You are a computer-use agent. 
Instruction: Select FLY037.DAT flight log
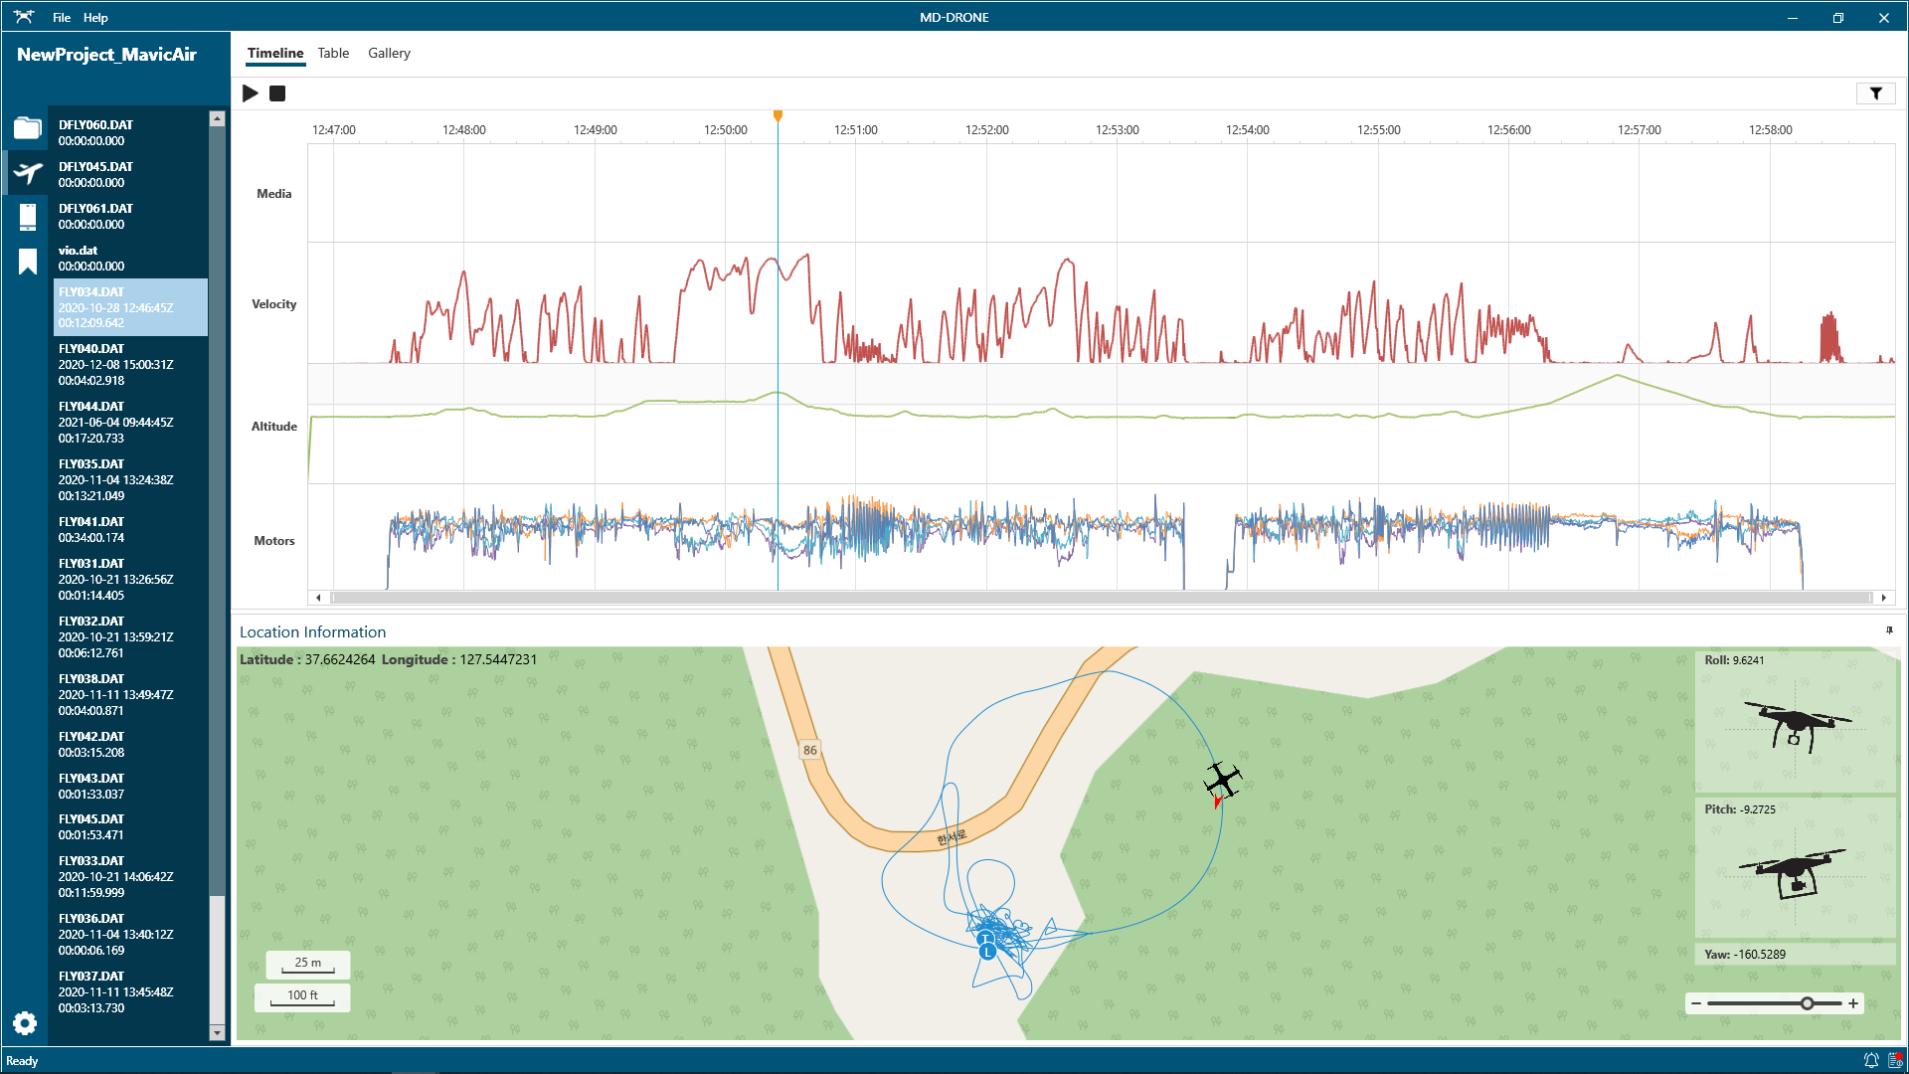click(130, 991)
